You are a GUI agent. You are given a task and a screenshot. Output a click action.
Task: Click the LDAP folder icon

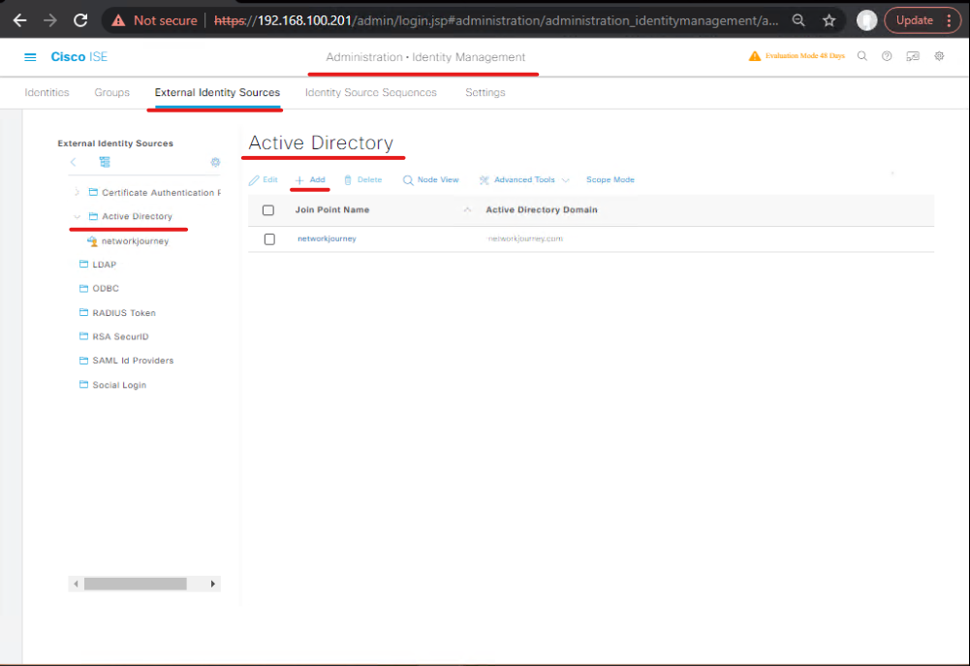click(83, 264)
